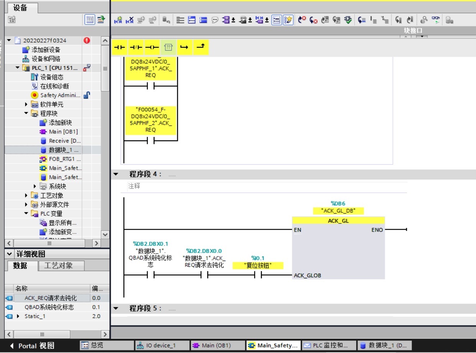
Task: Open the Main (OB1) editor tab
Action: pos(217,345)
